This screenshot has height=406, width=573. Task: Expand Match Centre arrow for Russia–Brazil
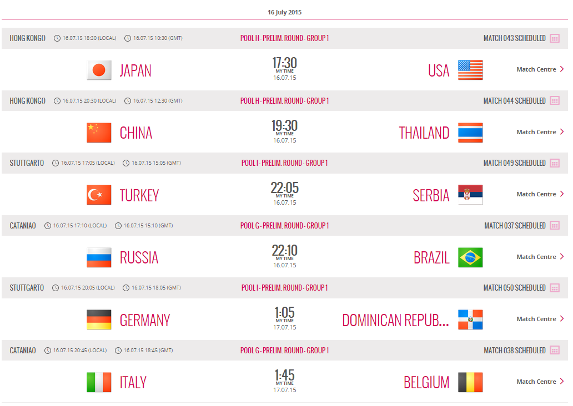pyautogui.click(x=562, y=257)
